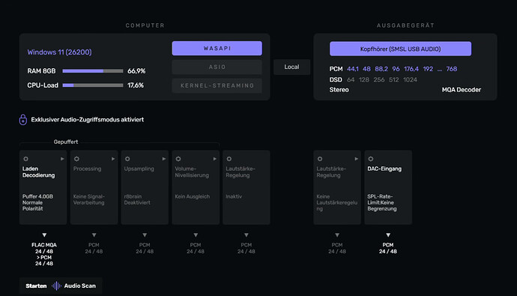Click the Local connection button
517x296 pixels.
[x=291, y=67]
